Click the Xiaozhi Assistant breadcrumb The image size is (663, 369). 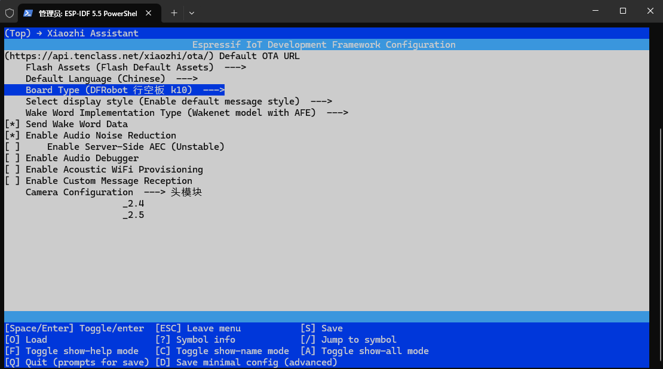click(x=93, y=33)
